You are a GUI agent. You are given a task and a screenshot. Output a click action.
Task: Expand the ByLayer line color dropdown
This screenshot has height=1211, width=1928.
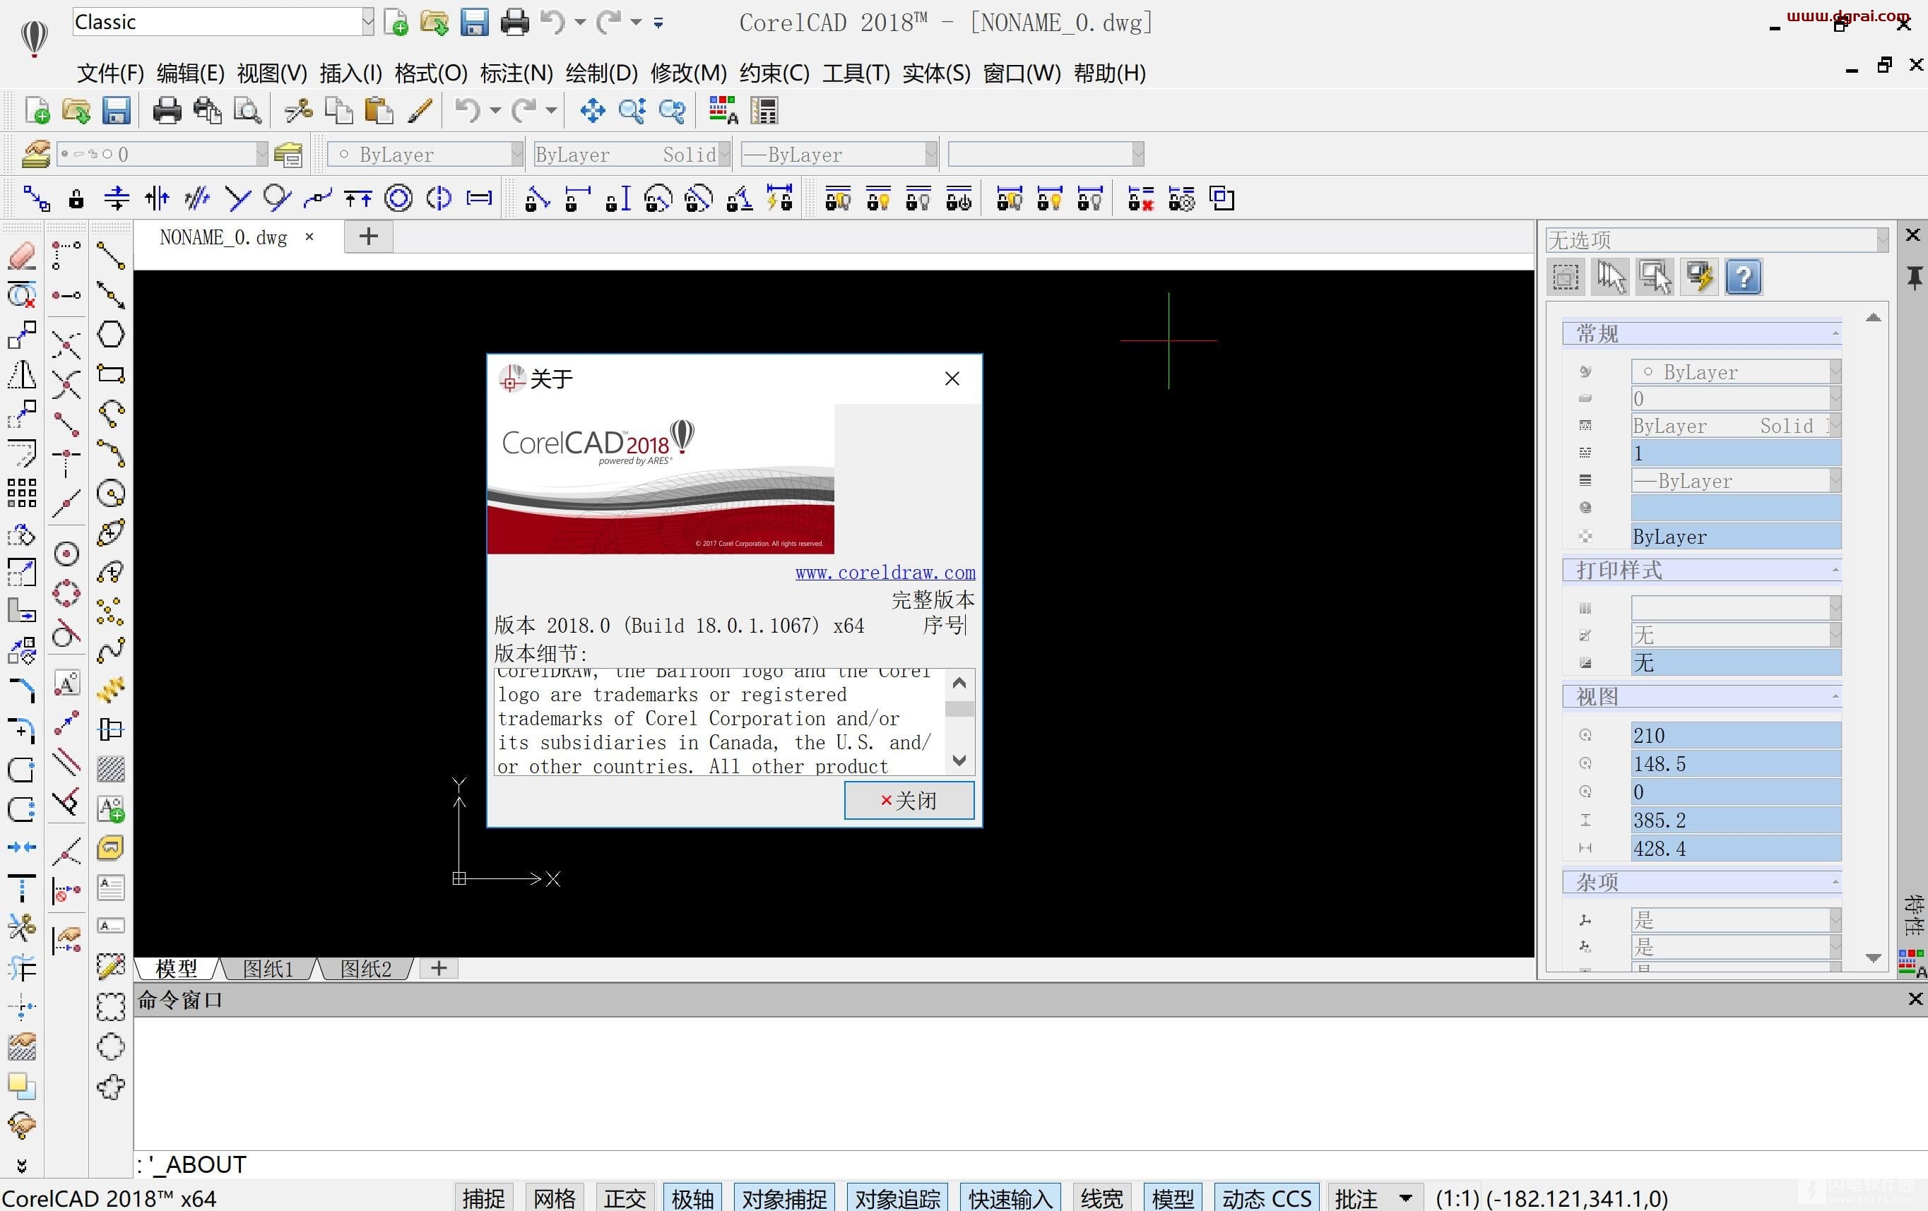516,154
